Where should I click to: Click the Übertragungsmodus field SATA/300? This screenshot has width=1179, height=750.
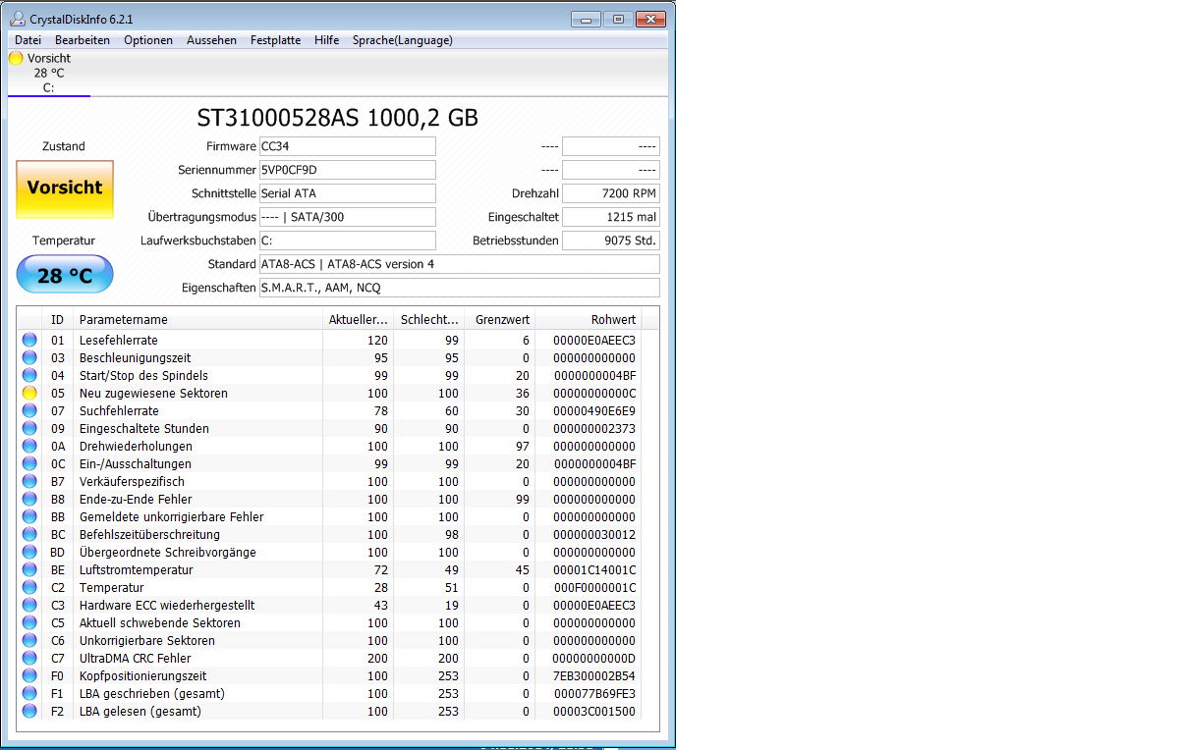coord(347,217)
